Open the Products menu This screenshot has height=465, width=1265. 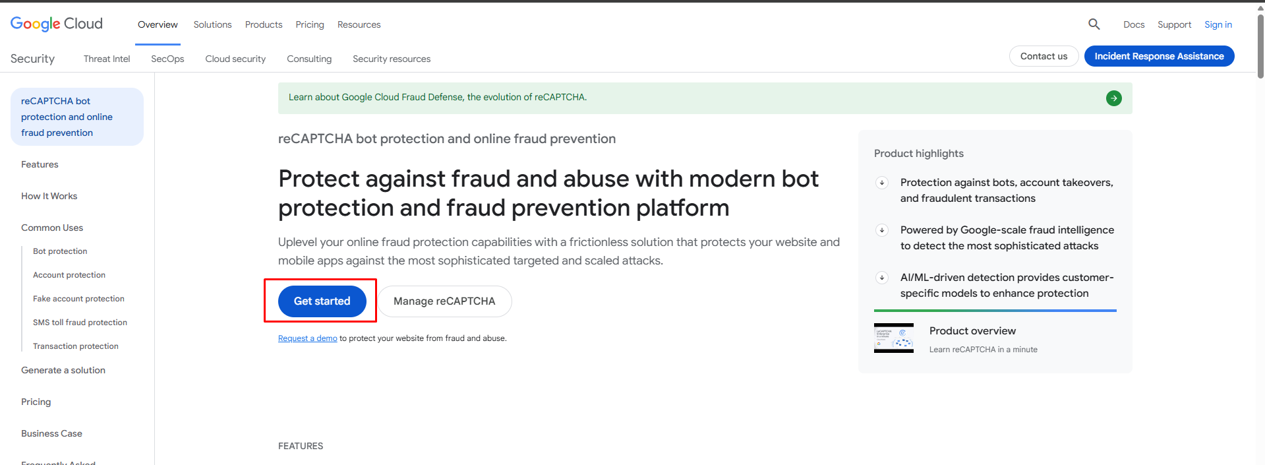pos(264,24)
